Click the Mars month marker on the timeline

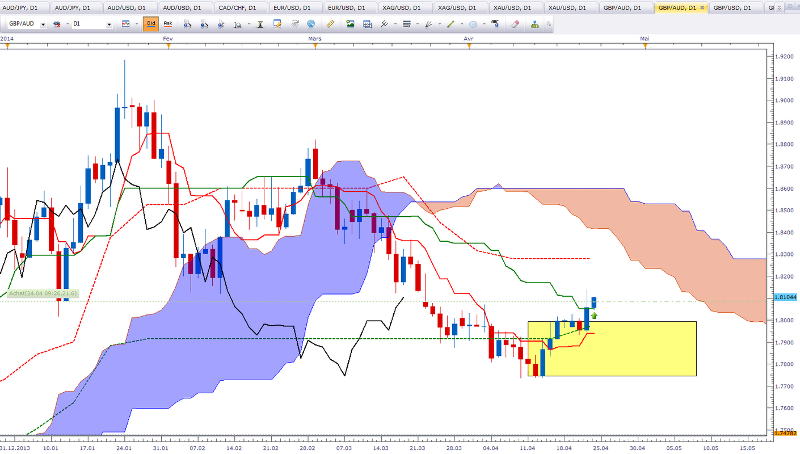315,39
